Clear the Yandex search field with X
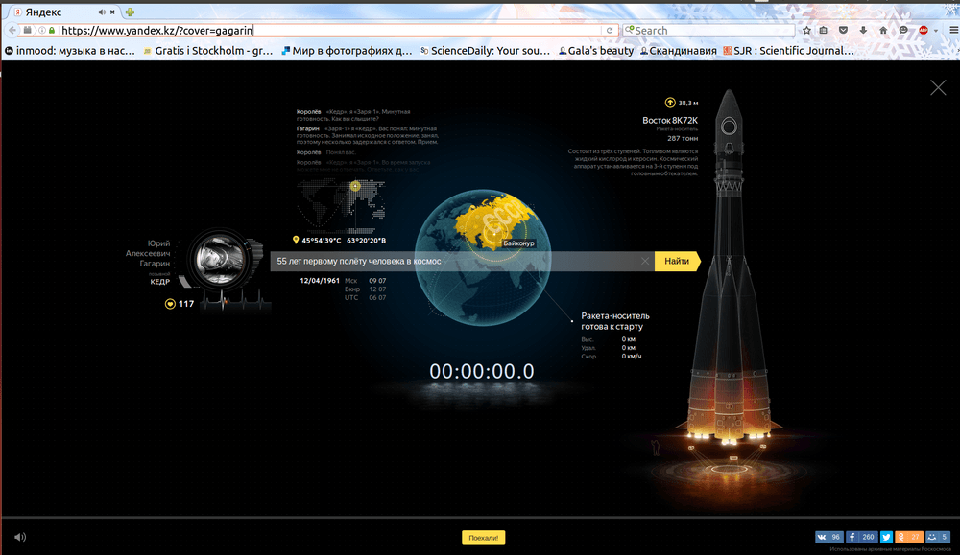This screenshot has height=555, width=960. 645,261
